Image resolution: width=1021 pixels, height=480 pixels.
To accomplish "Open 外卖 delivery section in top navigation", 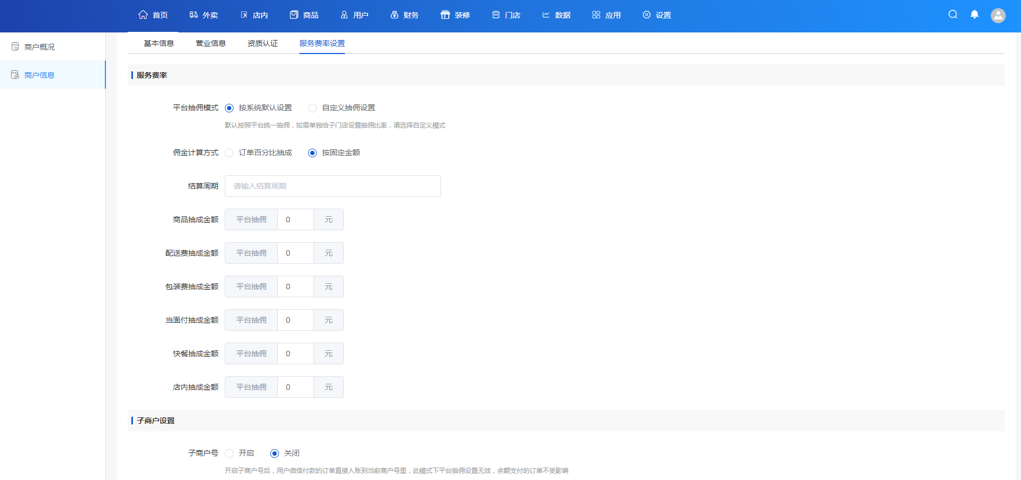I will pos(204,15).
